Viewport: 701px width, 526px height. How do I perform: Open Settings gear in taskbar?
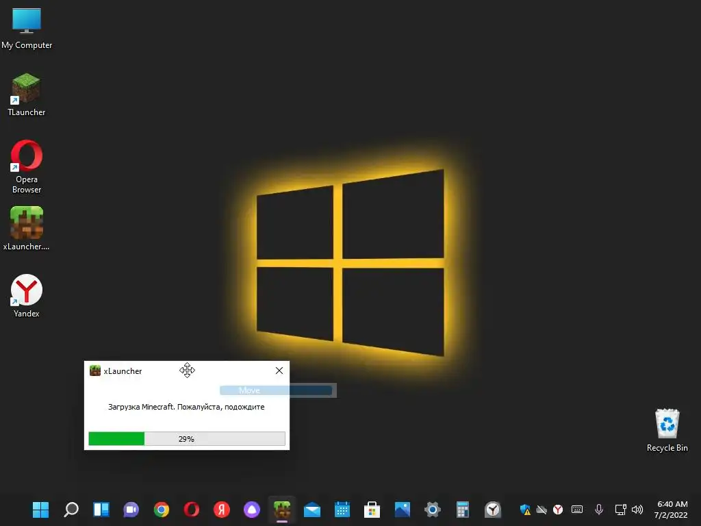coord(433,510)
